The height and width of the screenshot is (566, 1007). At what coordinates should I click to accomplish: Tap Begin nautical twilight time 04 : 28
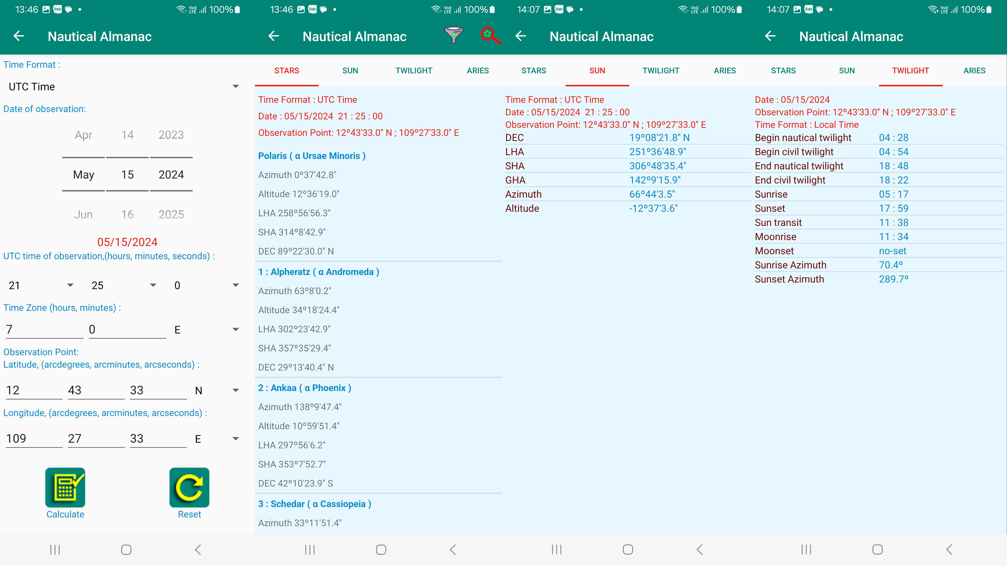(894, 138)
